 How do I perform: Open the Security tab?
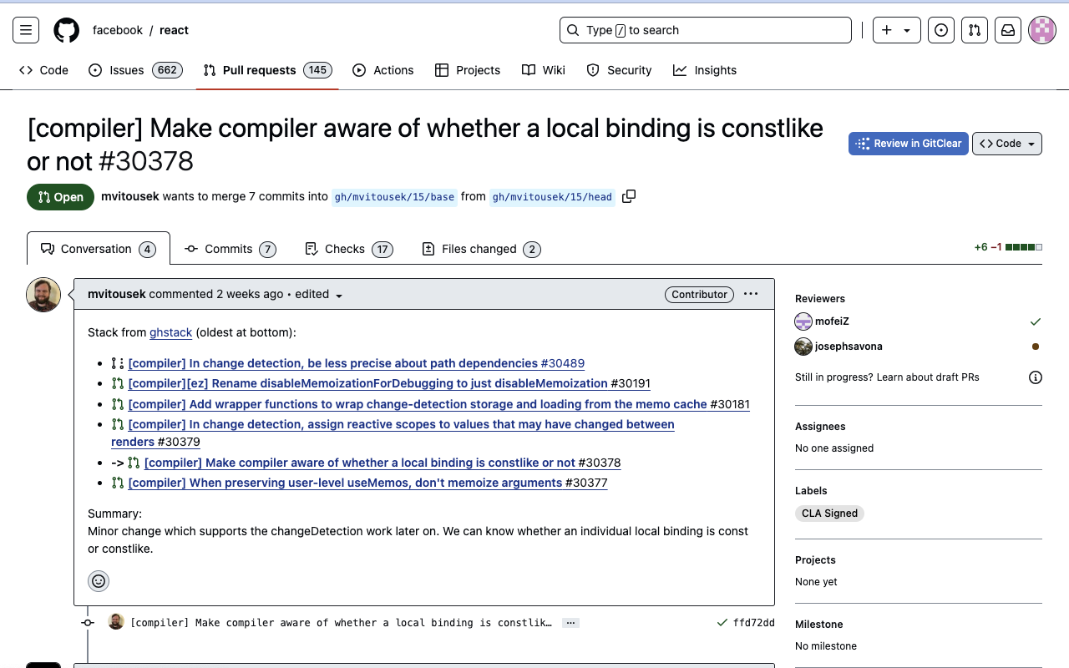(x=619, y=70)
